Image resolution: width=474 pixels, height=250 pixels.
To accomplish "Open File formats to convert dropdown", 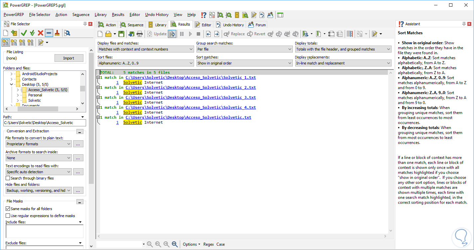I will tap(39, 144).
